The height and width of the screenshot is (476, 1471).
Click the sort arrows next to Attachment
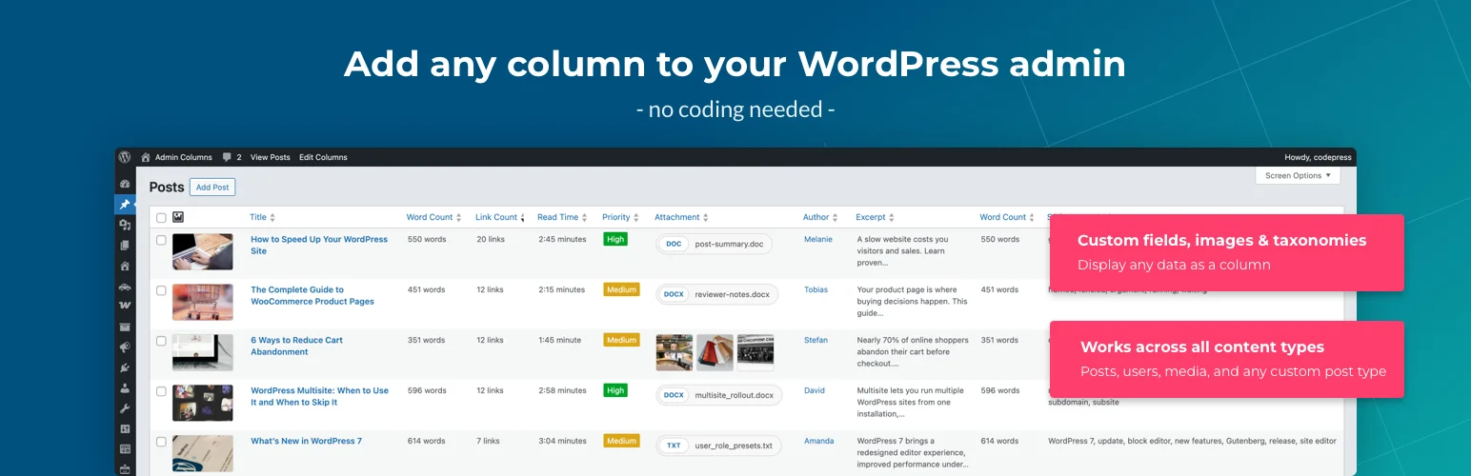[706, 218]
